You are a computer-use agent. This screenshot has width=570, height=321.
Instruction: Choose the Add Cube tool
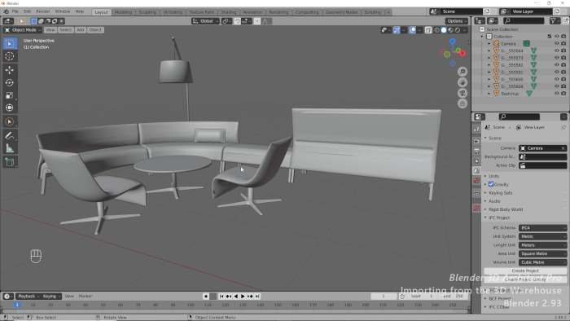pos(10,162)
